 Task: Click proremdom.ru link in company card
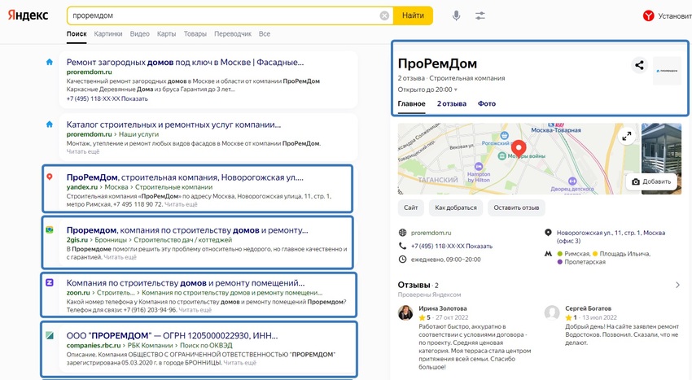[x=431, y=233]
